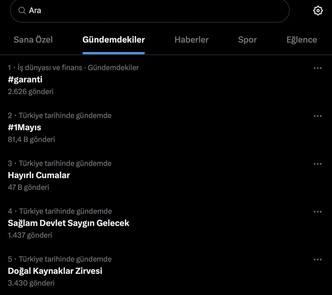Image resolution: width=332 pixels, height=295 pixels.
Task: View the Hayırlı Cumalar trend
Action: point(39,175)
